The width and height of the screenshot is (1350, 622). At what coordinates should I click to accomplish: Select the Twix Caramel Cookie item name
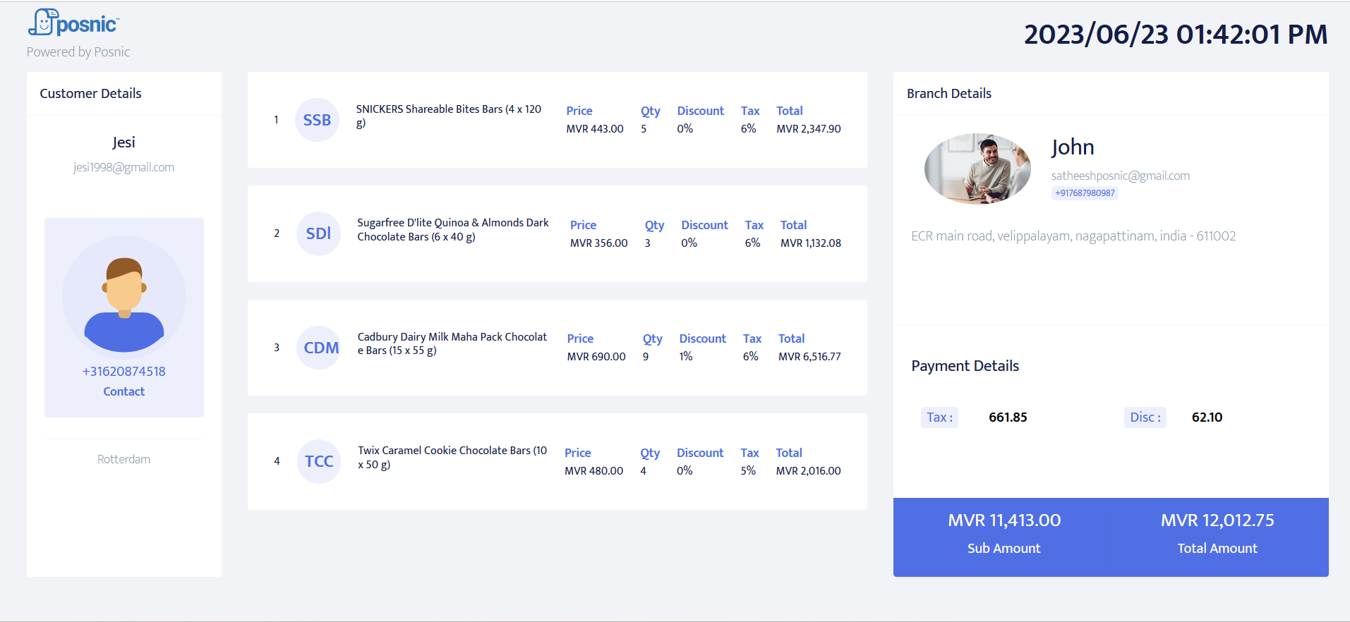452,457
